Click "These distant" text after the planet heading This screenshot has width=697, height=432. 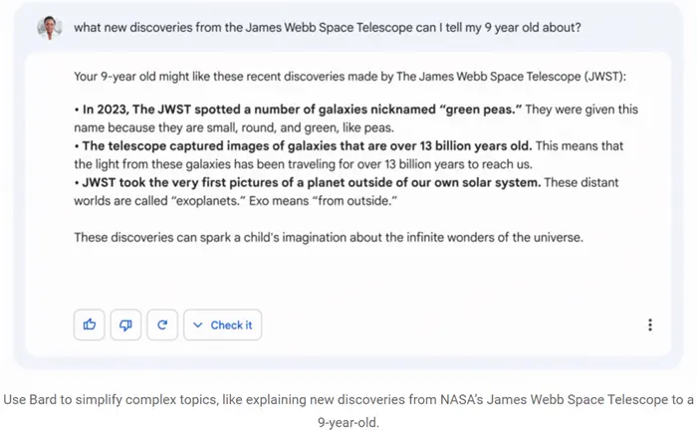coord(581,182)
